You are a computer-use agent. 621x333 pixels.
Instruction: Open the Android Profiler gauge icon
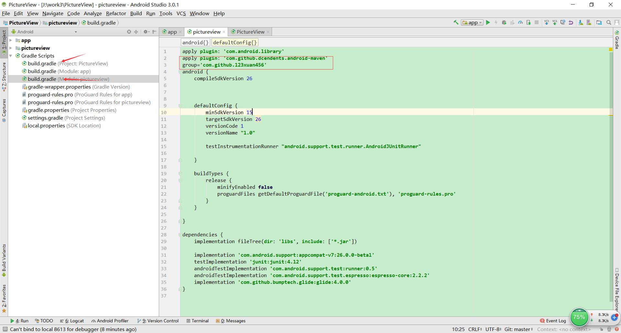[520, 22]
